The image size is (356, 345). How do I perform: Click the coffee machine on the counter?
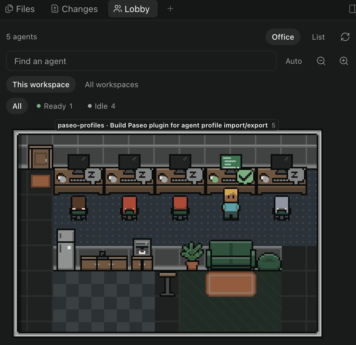(142, 247)
